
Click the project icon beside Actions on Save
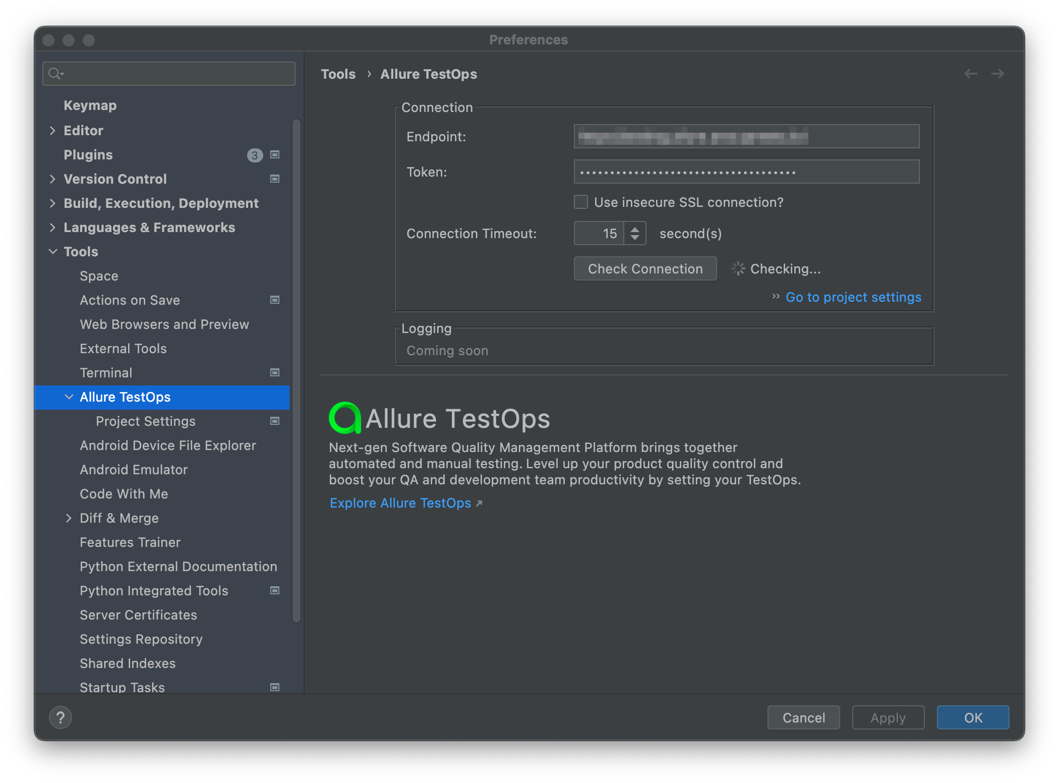click(274, 300)
